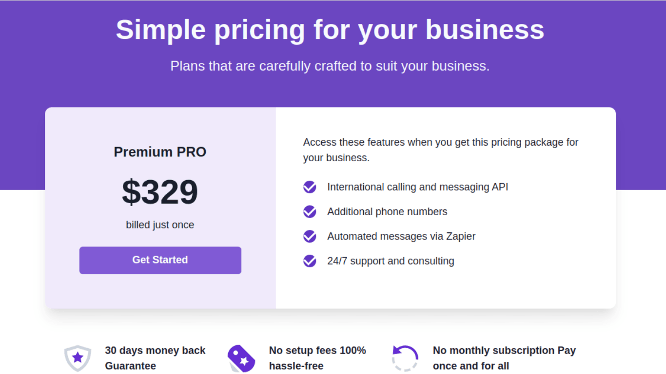Click the shield star guarantee icon
This screenshot has height=374, width=666.
tap(78, 358)
